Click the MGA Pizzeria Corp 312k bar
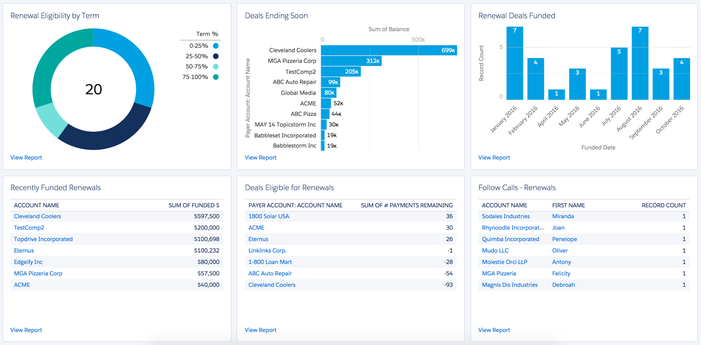Screen dimensions: 701x345 pos(351,61)
